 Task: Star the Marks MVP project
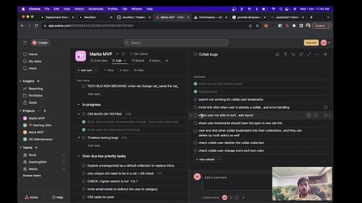coord(123,54)
